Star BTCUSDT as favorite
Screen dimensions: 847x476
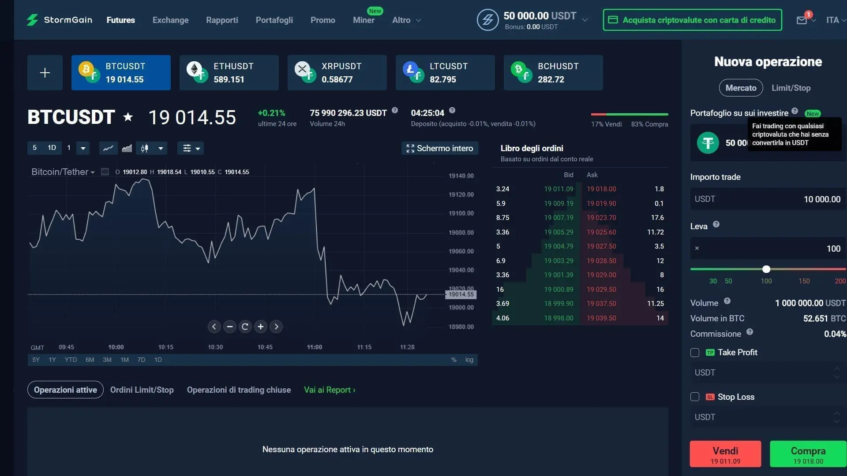127,117
